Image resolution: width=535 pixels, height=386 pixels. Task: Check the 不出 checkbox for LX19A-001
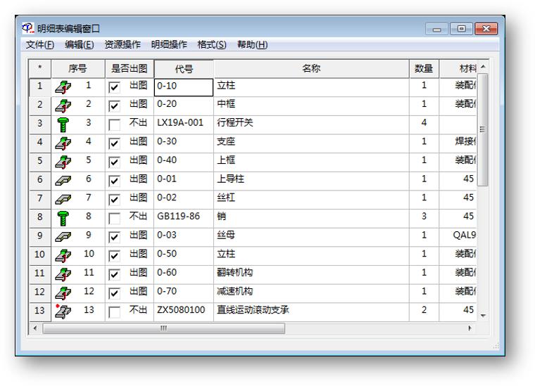[114, 124]
